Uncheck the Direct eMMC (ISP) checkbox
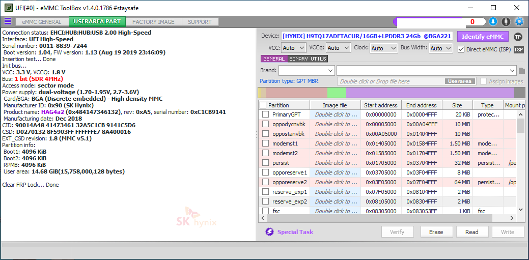Viewport: 529px width, 260px height. (461, 49)
